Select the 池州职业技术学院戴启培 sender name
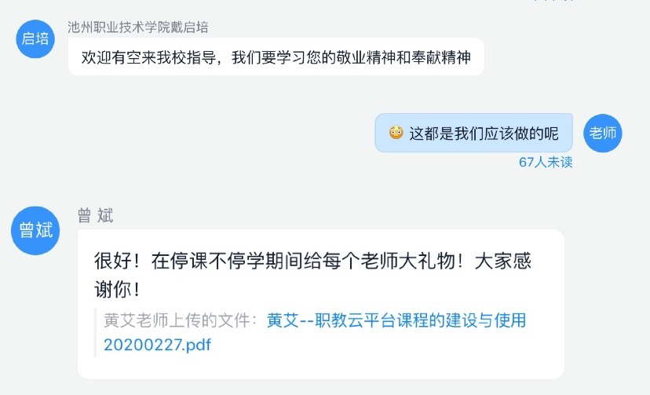This screenshot has height=395, width=650. pyautogui.click(x=138, y=27)
